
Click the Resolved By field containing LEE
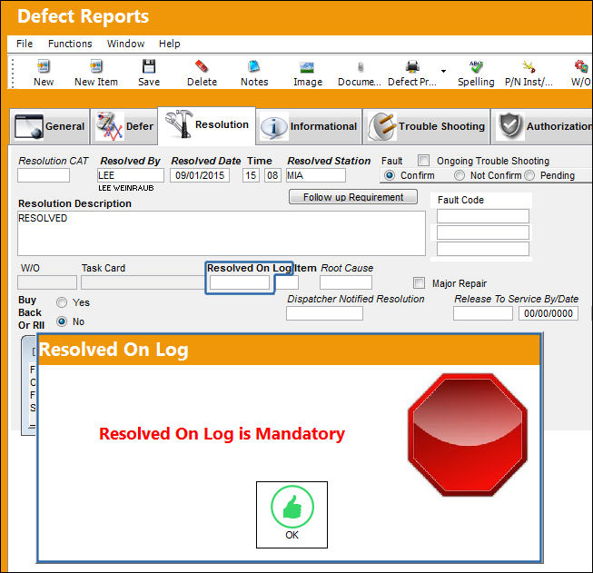click(131, 175)
